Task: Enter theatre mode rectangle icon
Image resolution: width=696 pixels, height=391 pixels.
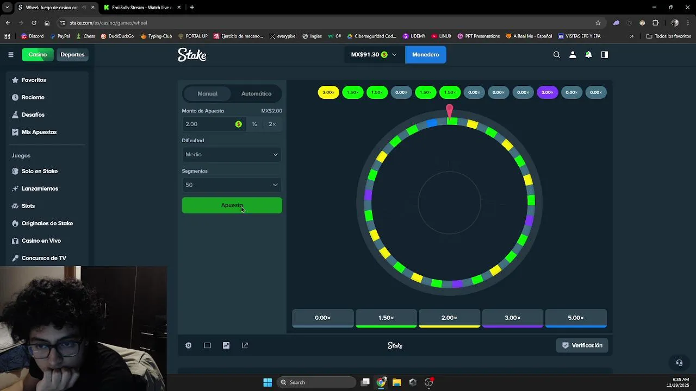Action: (207, 345)
